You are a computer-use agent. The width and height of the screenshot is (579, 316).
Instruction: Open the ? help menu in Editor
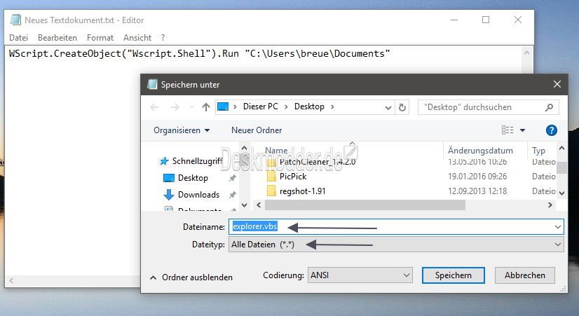tap(163, 38)
